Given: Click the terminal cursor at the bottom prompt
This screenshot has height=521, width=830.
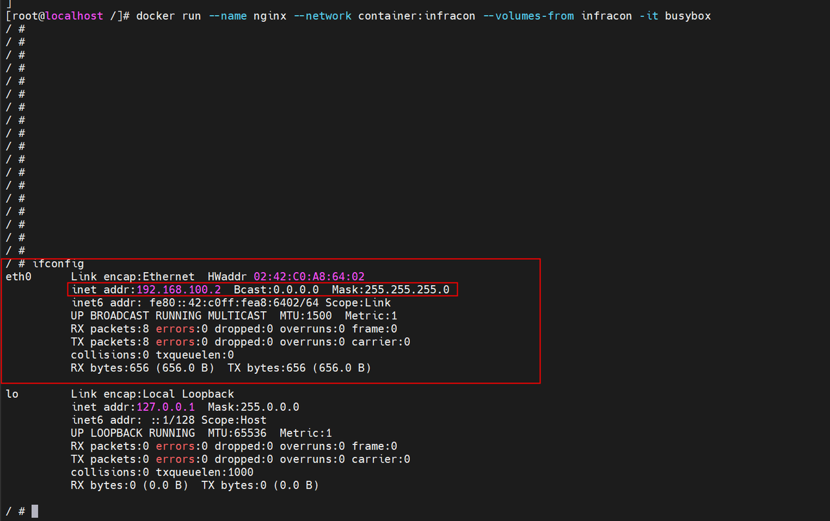Looking at the screenshot, I should pos(35,511).
